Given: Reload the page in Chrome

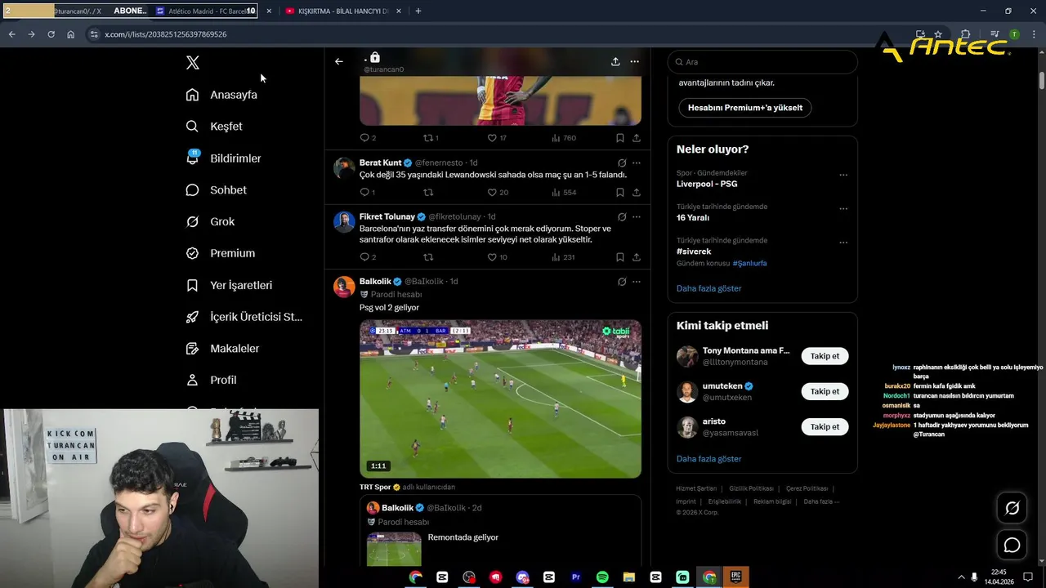Looking at the screenshot, I should coord(51,34).
